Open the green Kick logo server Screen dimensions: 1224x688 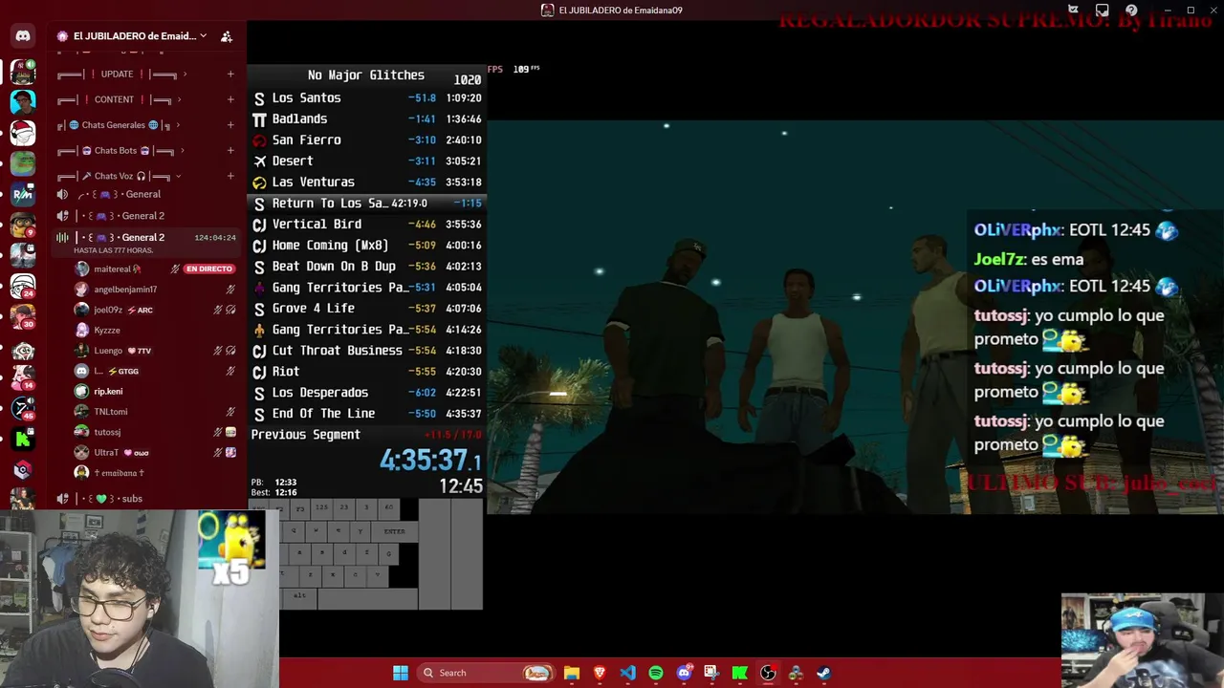[23, 440]
